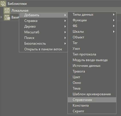Expand the Типы данных submenu

tap(92, 14)
